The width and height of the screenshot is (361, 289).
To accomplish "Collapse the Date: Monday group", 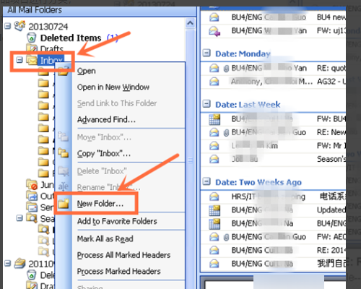I will [206, 53].
